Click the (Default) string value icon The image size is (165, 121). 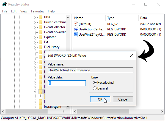(x=76, y=24)
